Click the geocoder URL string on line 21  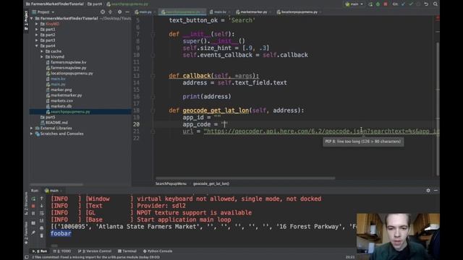pyautogui.click(x=321, y=131)
